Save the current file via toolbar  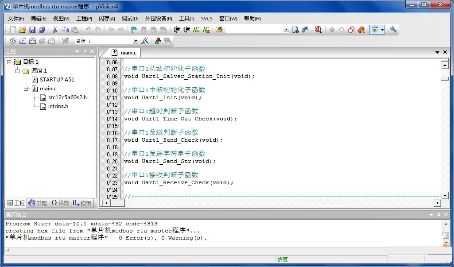coord(32,30)
